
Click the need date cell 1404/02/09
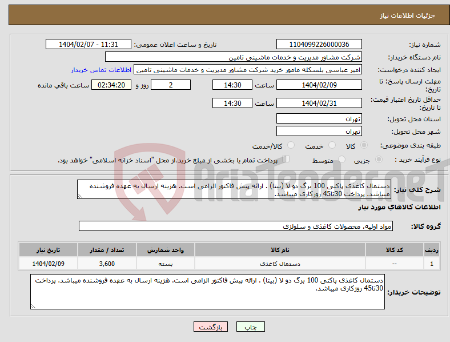48,264
